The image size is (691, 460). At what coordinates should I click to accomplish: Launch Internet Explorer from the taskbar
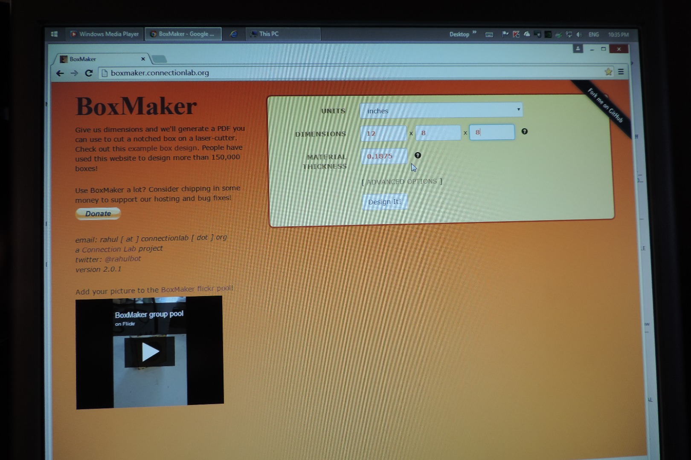(x=233, y=34)
